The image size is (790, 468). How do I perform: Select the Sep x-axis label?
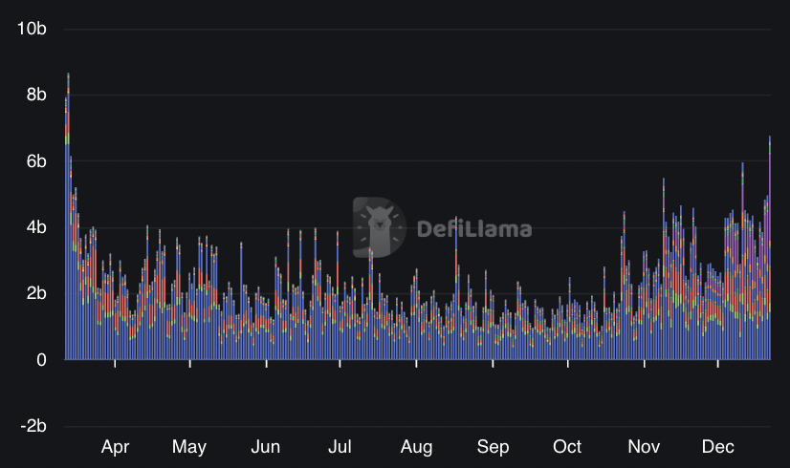[x=493, y=447]
